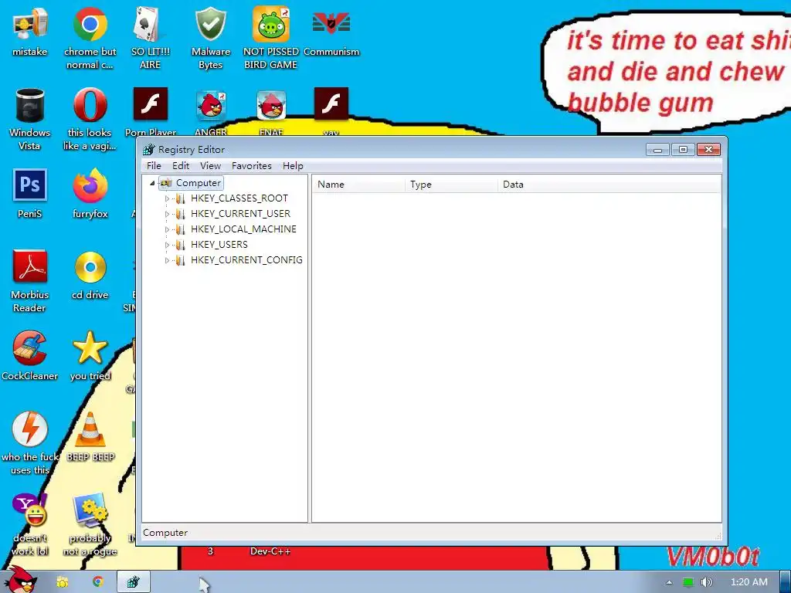Click the Data column header
791x593 pixels.
coord(609,185)
